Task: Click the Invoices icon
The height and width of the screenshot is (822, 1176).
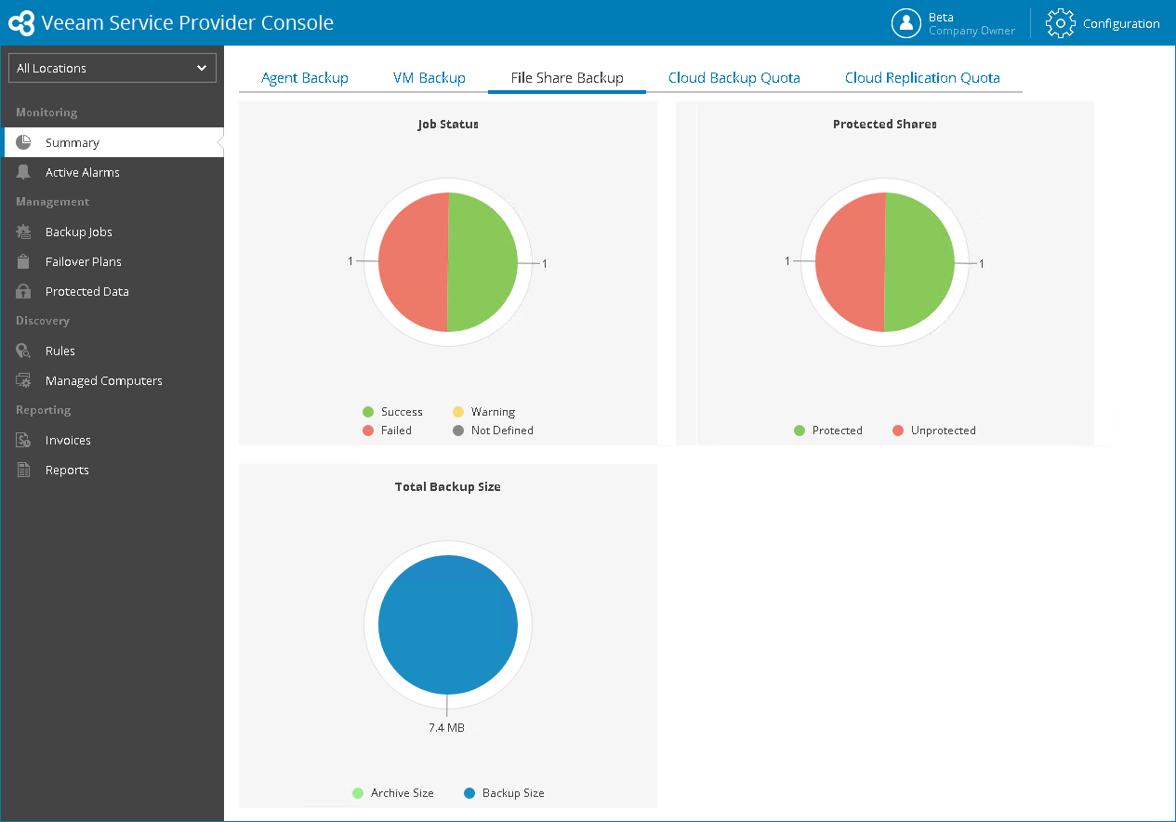Action: [24, 440]
